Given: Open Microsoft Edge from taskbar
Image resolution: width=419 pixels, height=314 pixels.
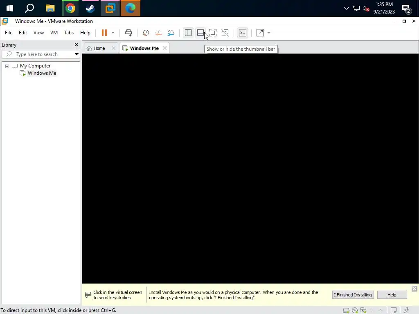Looking at the screenshot, I should pos(131,8).
